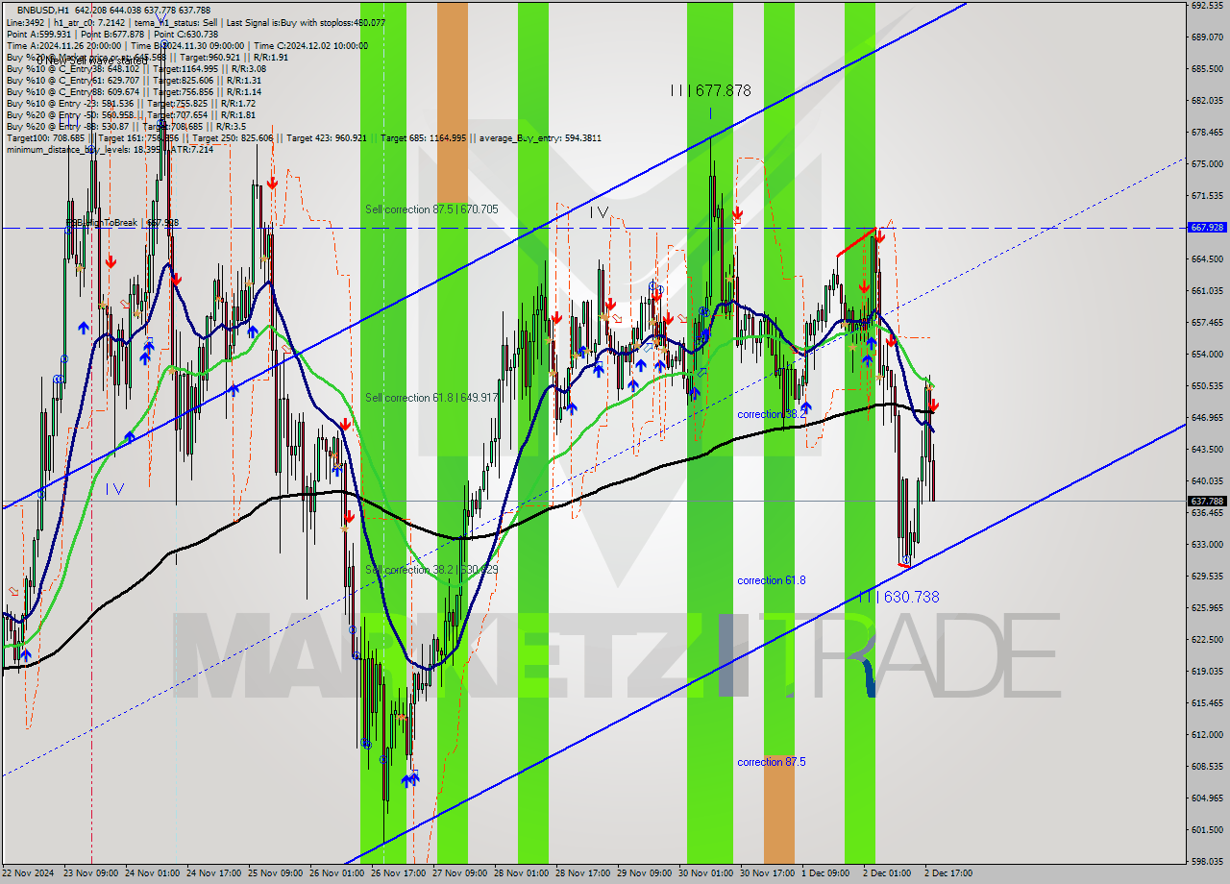Select the 'Sell correction 38.2 | 630.629' label
This screenshot has width=1230, height=884.
[x=431, y=570]
